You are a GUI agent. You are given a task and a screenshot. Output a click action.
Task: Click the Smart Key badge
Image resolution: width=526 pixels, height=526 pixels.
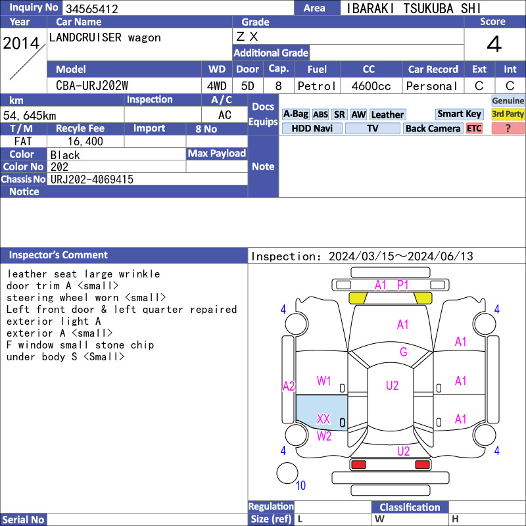[459, 114]
